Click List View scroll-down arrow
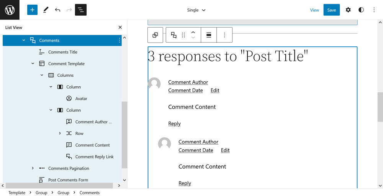This screenshot has height=196, width=383. tap(124, 180)
